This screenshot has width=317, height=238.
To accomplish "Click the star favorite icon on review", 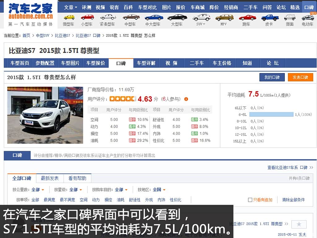I will click(299, 224).
